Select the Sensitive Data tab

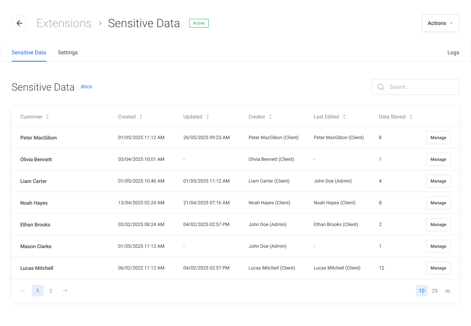29,53
